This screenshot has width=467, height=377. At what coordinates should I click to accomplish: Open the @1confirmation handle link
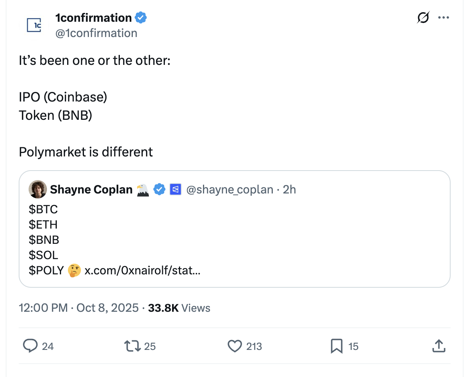[96, 33]
